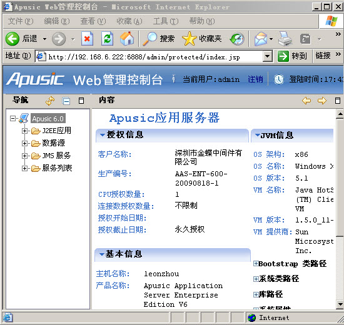Expand the 系统类路径 section
This screenshot has width=344, height=325.
(256, 279)
